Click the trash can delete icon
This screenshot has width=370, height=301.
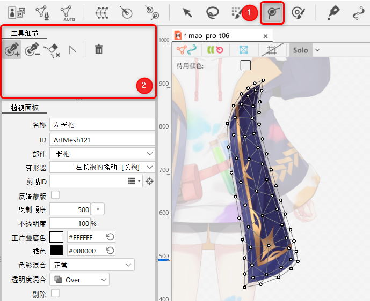click(99, 50)
